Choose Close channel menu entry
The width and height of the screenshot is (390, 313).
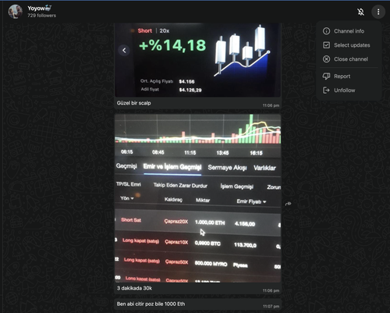349,59
